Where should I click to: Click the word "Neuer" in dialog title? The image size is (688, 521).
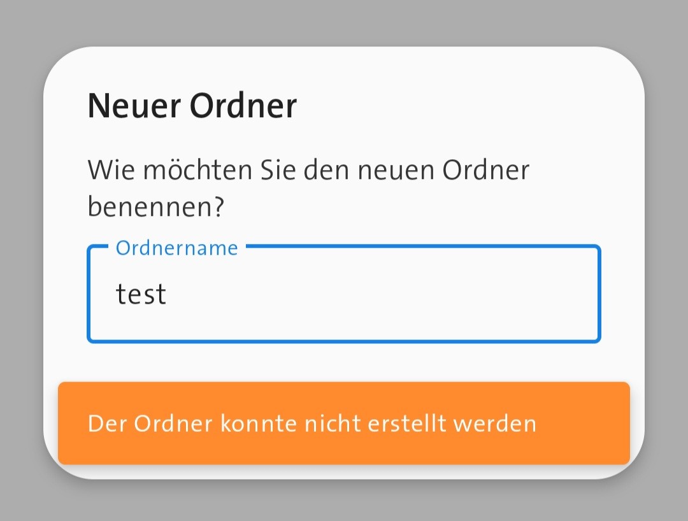tap(134, 106)
